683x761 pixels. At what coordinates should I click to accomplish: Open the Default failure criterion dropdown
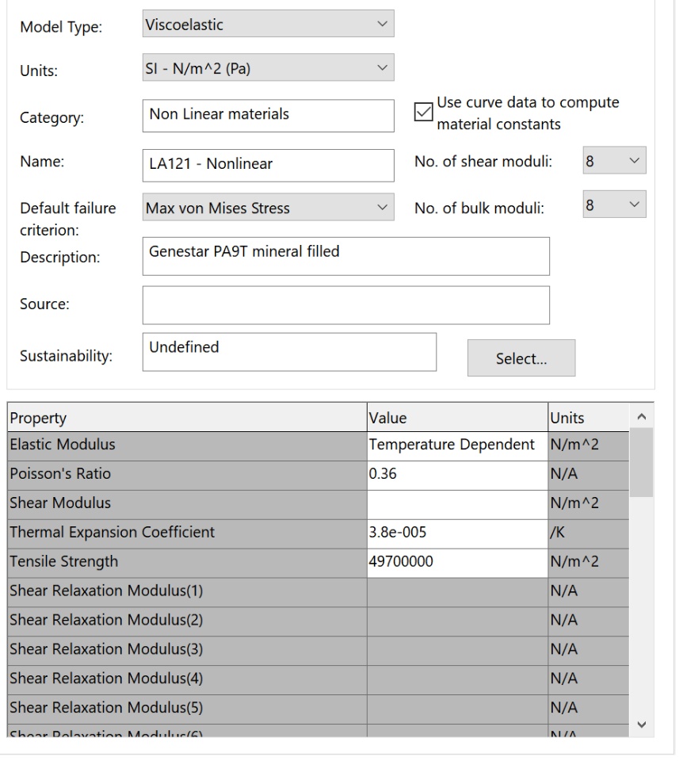pyautogui.click(x=269, y=207)
